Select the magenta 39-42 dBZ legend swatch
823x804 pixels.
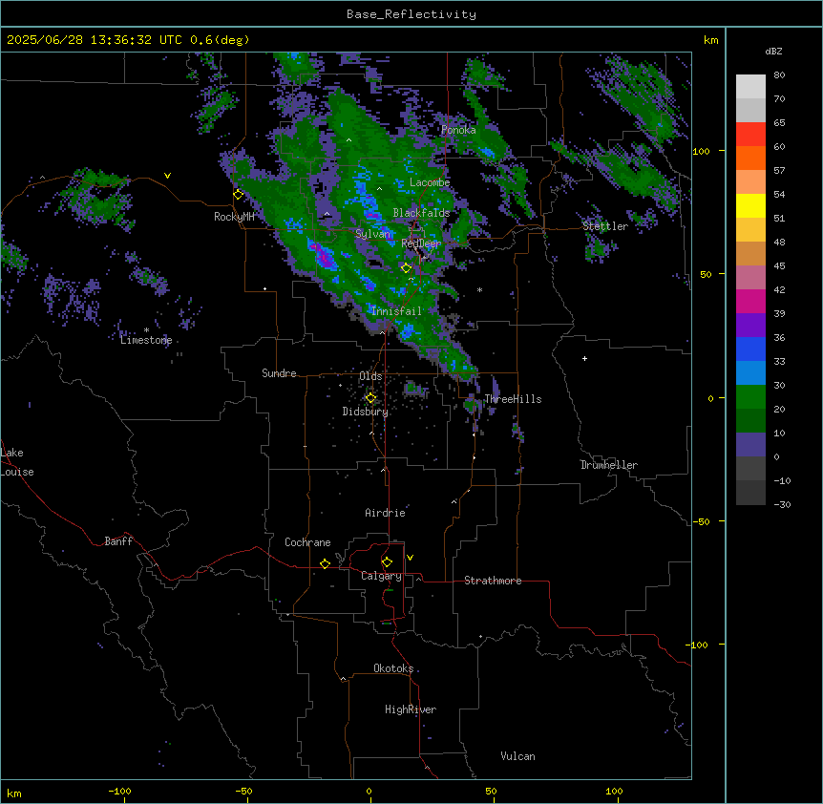[750, 301]
